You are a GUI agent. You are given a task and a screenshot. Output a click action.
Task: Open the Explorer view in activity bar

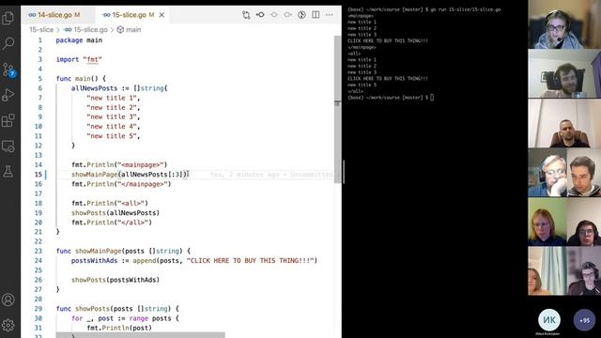point(8,18)
